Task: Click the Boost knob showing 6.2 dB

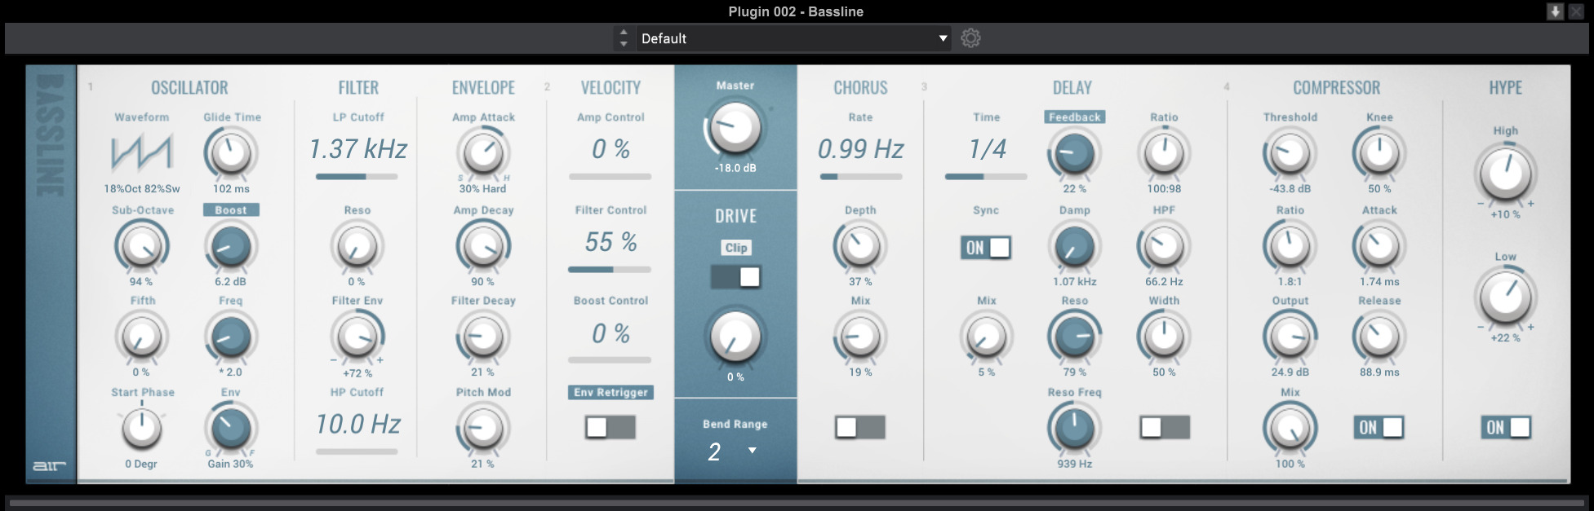Action: 231,245
